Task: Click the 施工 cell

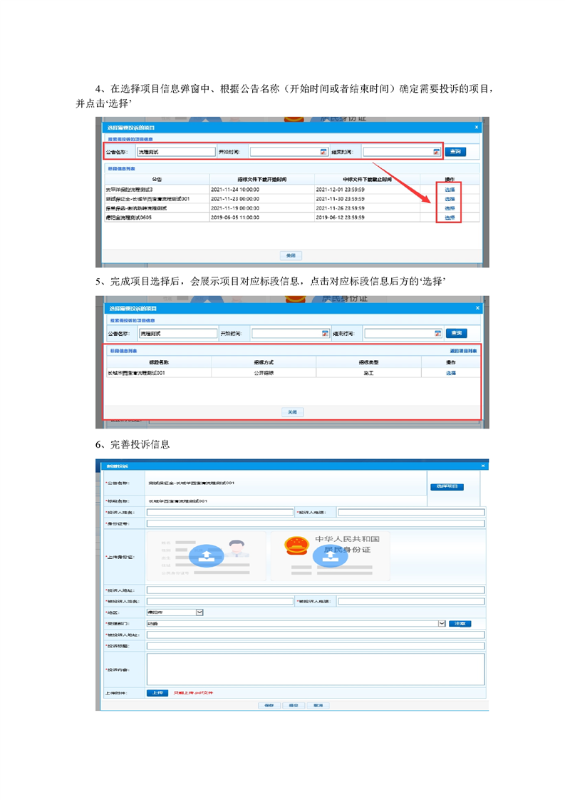Action: click(x=368, y=373)
